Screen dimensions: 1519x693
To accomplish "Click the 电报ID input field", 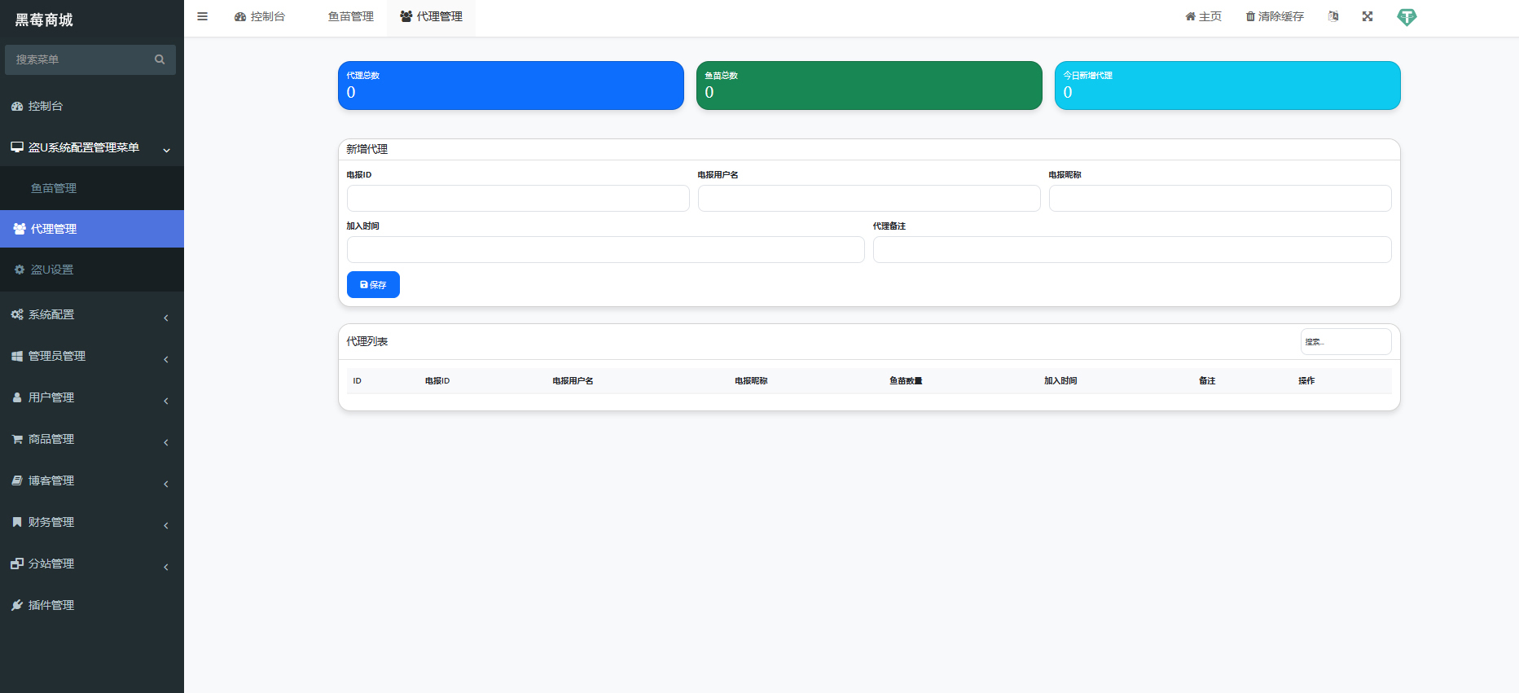I will [518, 199].
